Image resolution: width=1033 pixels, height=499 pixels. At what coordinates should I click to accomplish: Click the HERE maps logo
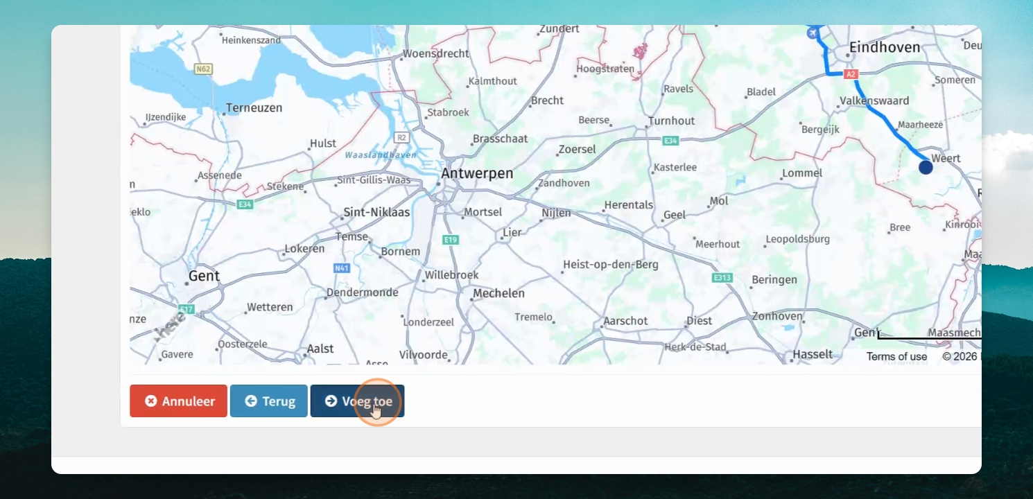(168, 324)
